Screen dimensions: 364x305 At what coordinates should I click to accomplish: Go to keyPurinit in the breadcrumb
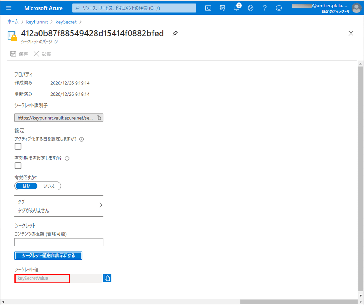point(37,22)
